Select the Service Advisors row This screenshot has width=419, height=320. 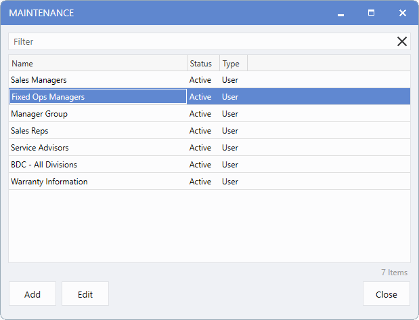coord(210,147)
